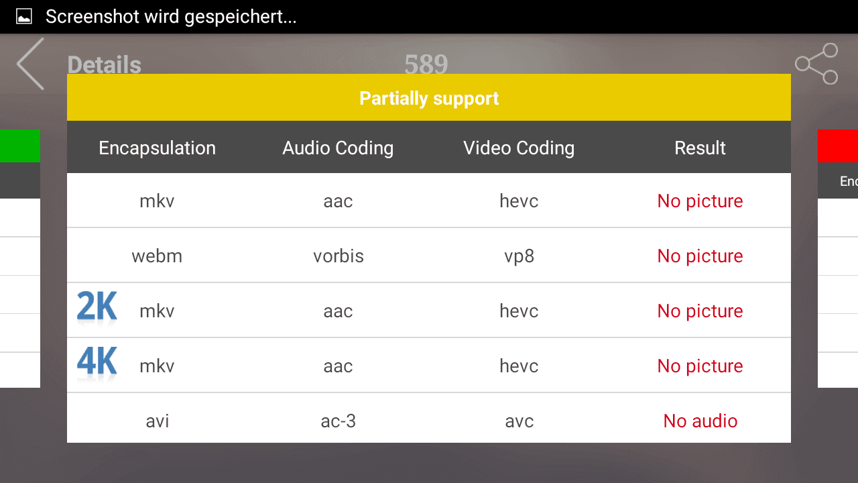Tap the green panel on the left
Image resolution: width=858 pixels, height=483 pixels.
pyautogui.click(x=20, y=146)
